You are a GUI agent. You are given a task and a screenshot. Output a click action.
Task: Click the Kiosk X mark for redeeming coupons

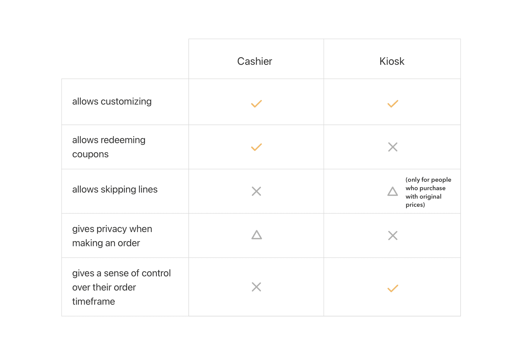393,147
